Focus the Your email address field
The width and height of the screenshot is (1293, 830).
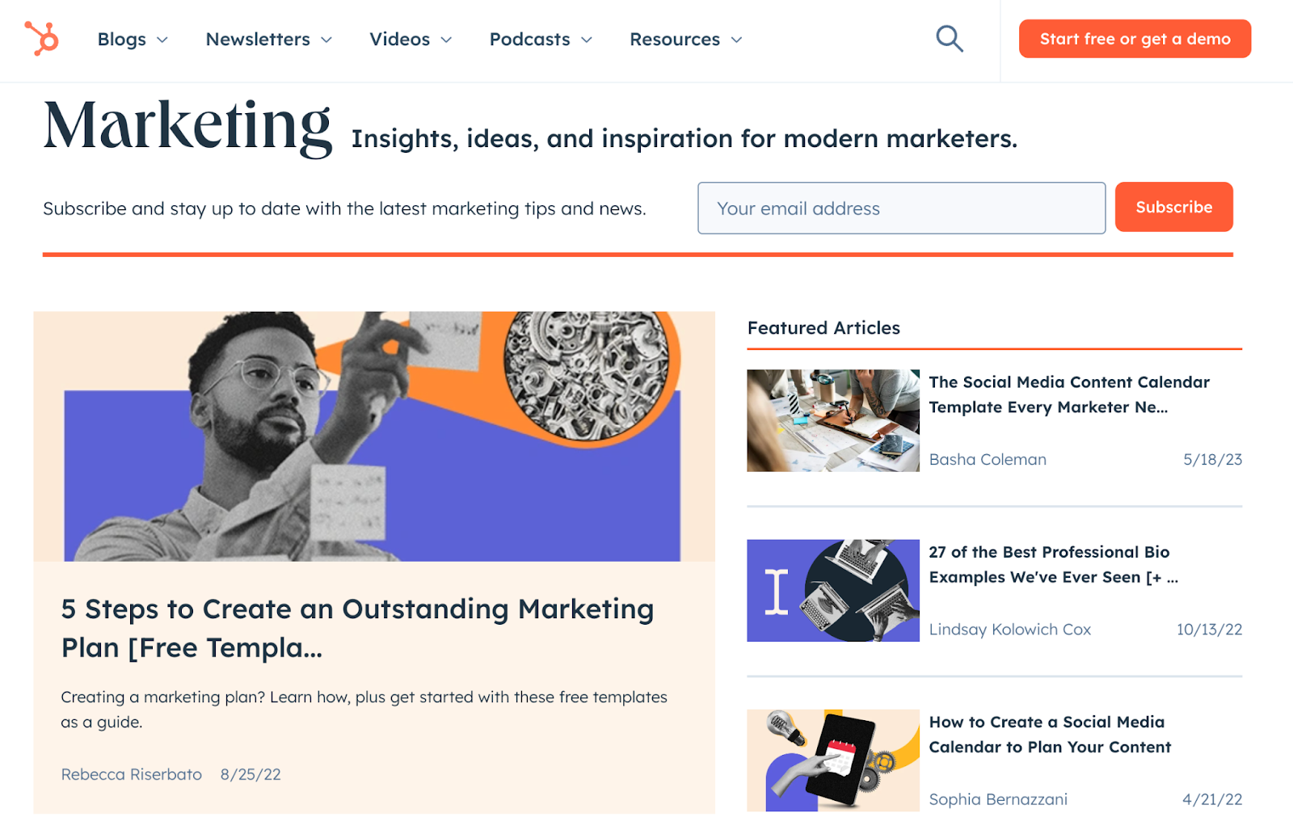pos(901,209)
